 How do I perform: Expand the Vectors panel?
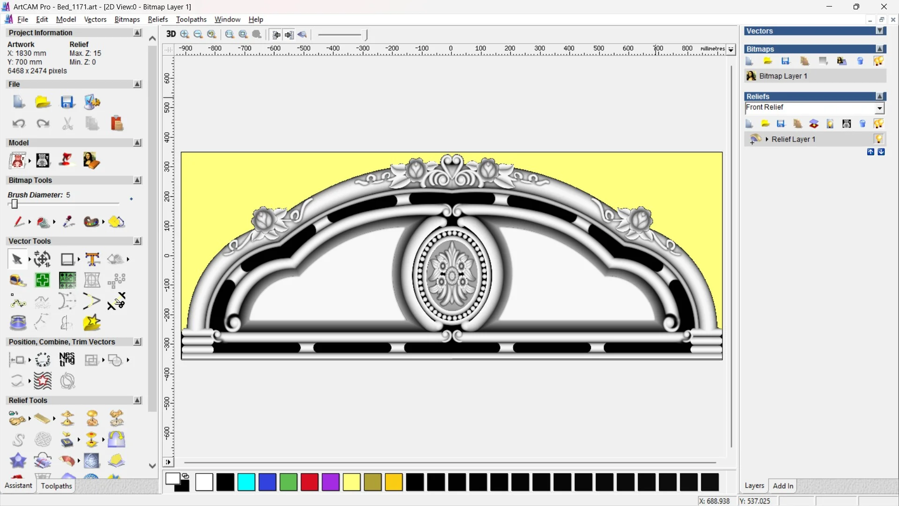coord(880,31)
